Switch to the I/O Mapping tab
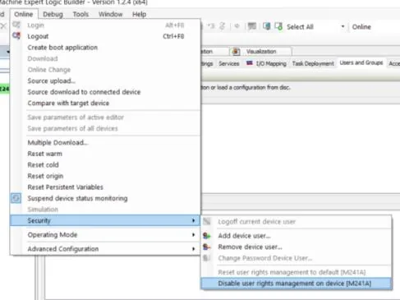The width and height of the screenshot is (400, 300). point(266,63)
